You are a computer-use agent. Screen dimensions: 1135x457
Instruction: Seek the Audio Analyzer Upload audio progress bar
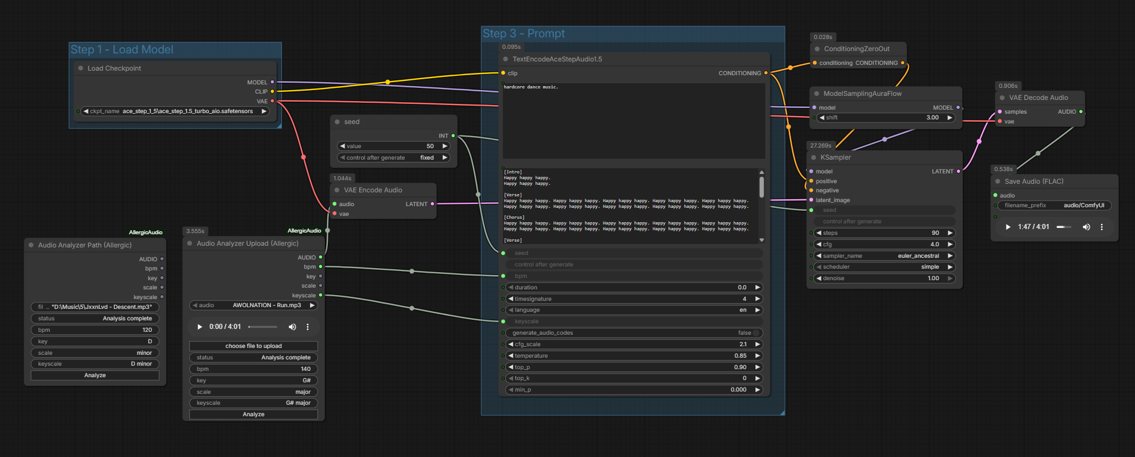(263, 327)
